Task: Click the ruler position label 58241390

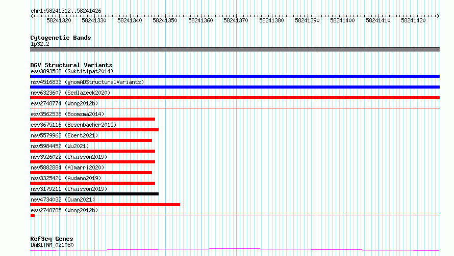Action: 307,20
